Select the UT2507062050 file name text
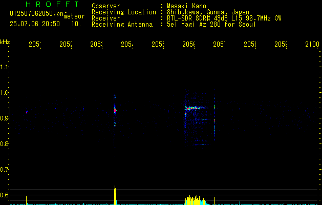The height and width of the screenshot is (205, 322). click(37, 14)
